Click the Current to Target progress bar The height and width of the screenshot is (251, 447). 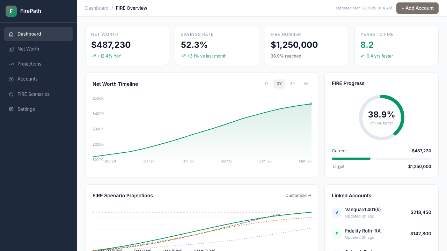click(x=381, y=159)
